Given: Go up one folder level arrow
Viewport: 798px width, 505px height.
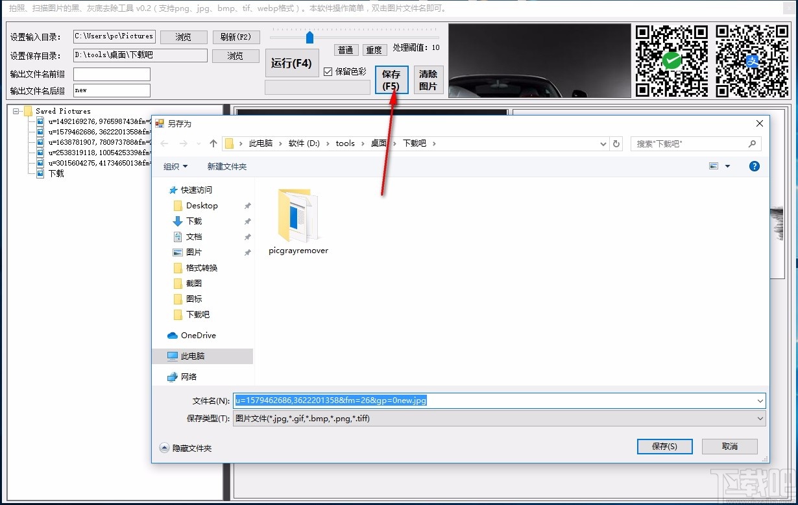Looking at the screenshot, I should click(x=213, y=143).
